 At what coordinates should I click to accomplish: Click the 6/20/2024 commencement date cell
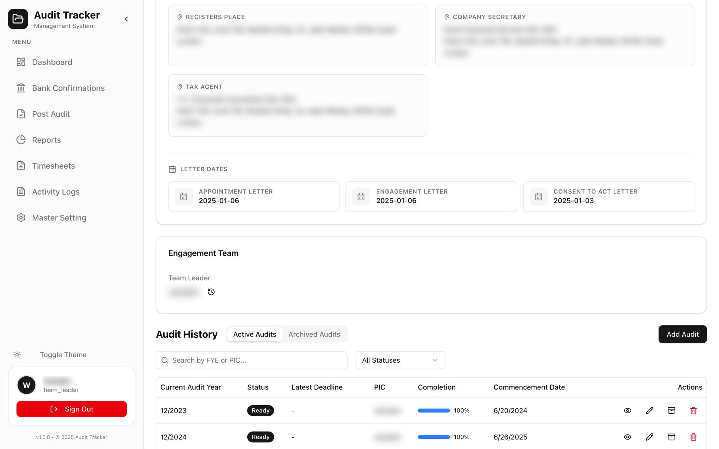(x=510, y=410)
